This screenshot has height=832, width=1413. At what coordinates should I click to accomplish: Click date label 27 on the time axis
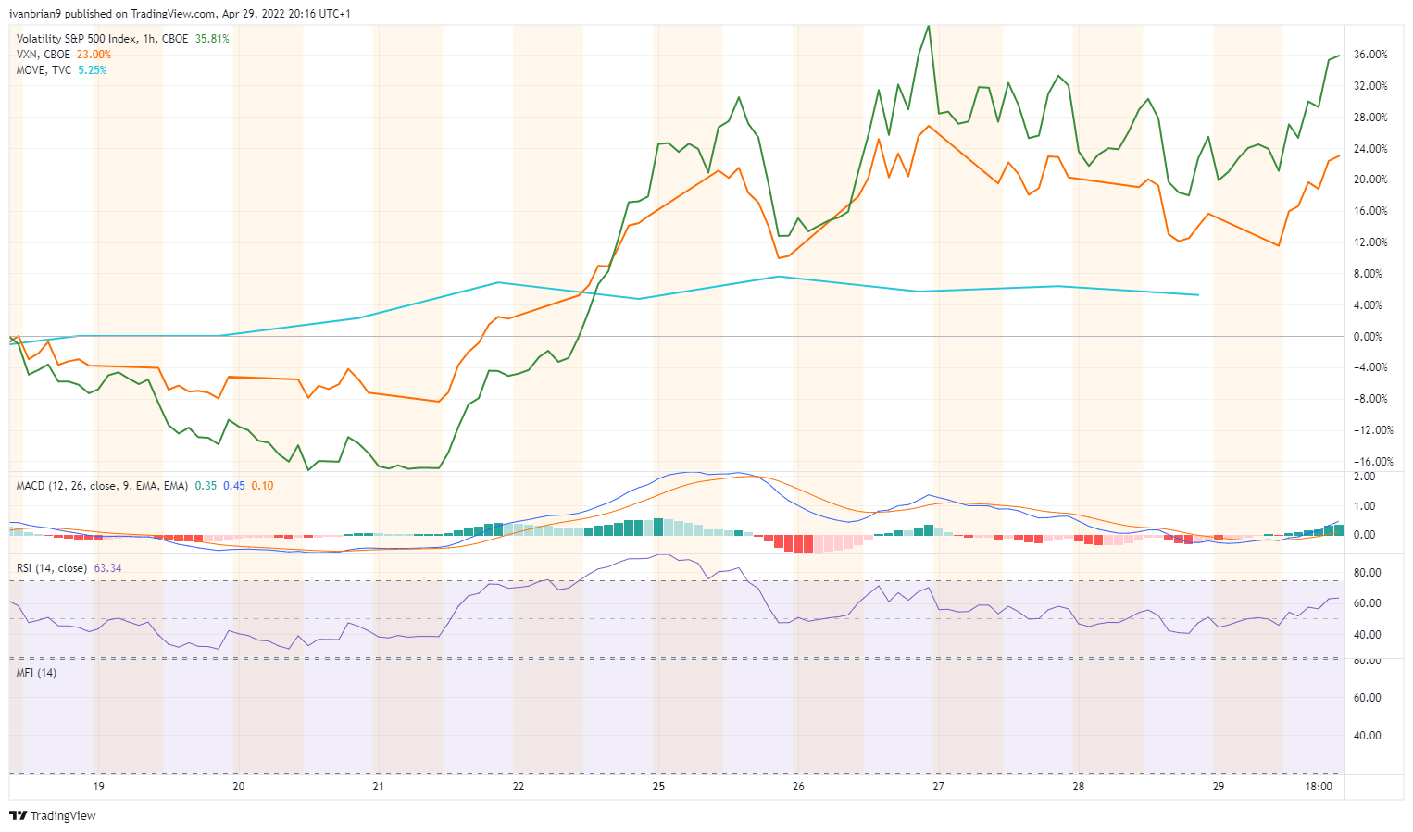(x=938, y=787)
